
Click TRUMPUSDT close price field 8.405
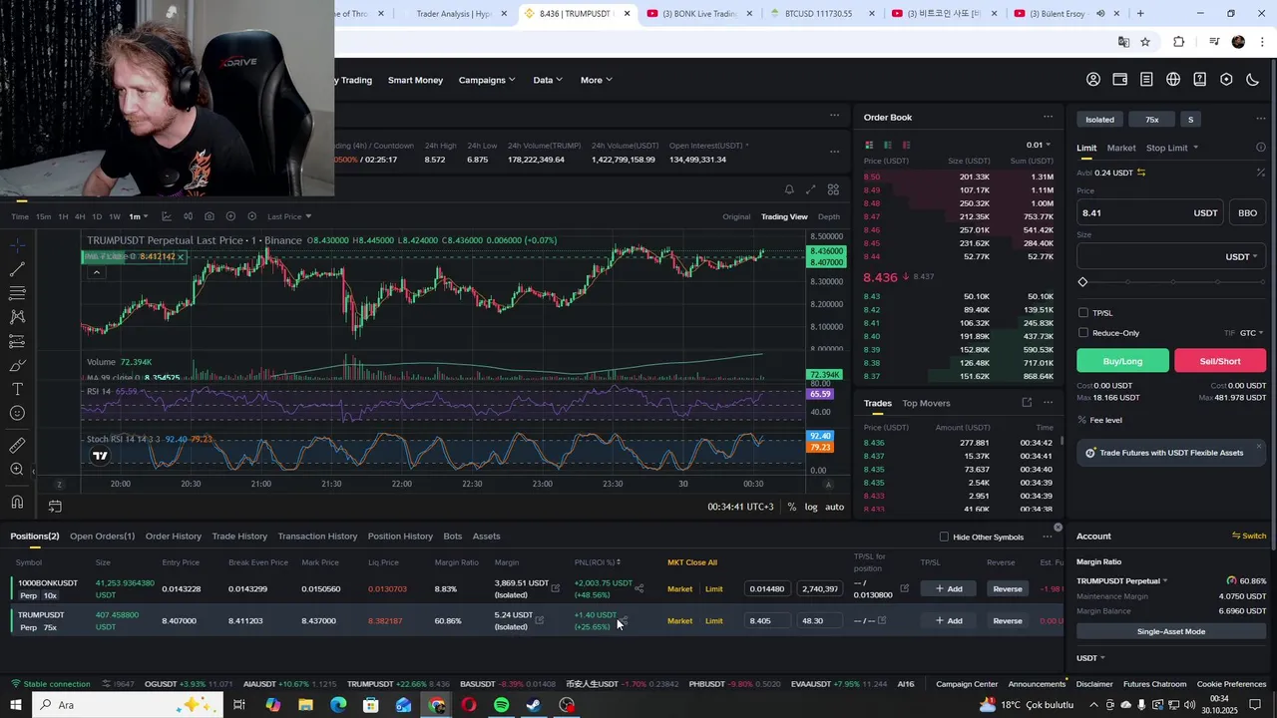[766, 621]
